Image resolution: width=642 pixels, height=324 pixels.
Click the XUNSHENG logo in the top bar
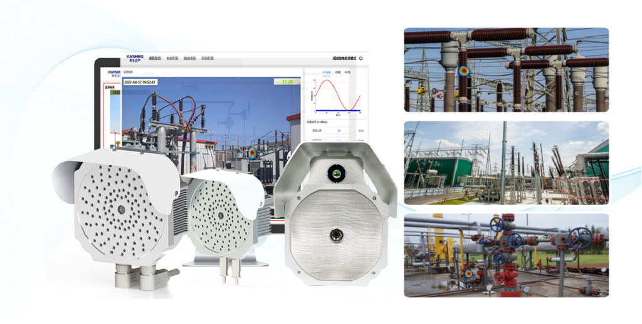pyautogui.click(x=135, y=58)
